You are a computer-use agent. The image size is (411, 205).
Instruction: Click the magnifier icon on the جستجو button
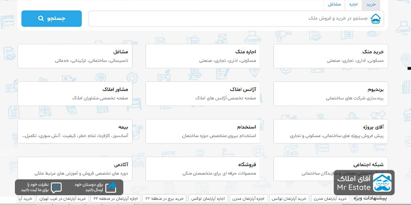(x=41, y=19)
